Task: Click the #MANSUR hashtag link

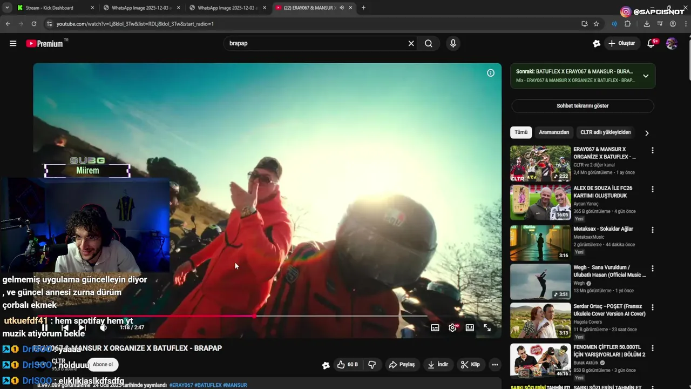Action: [x=235, y=385]
